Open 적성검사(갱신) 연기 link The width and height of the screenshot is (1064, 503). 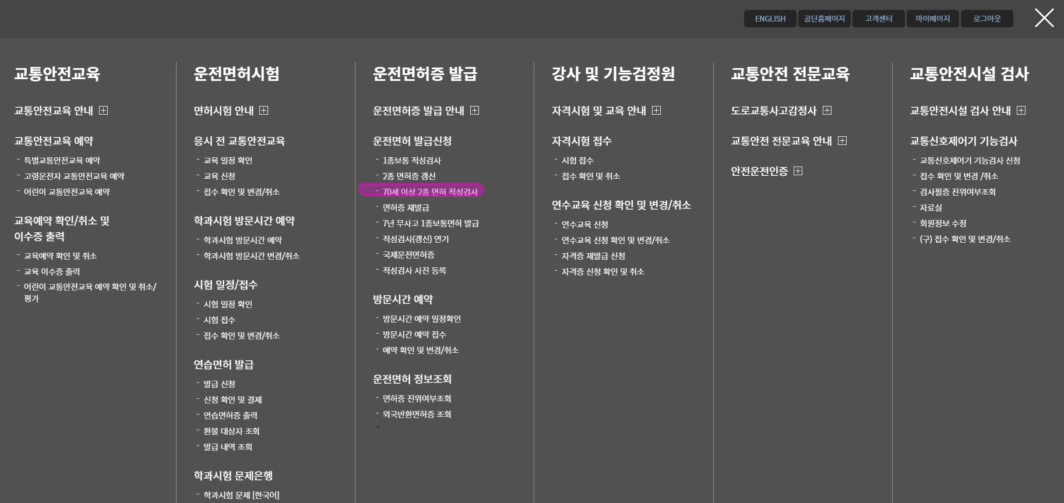415,239
